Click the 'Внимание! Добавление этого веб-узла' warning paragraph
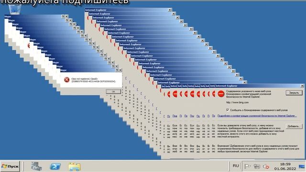306x172 pixels. pos(258,149)
